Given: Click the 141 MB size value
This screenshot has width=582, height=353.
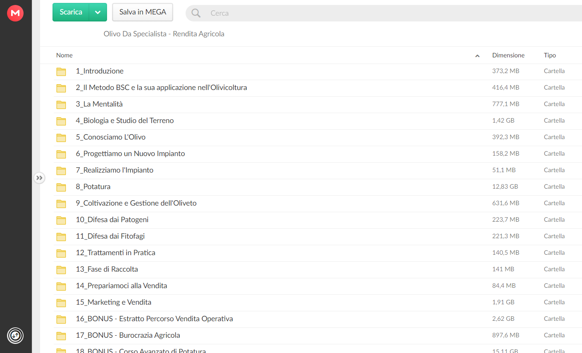Looking at the screenshot, I should click(503, 269).
